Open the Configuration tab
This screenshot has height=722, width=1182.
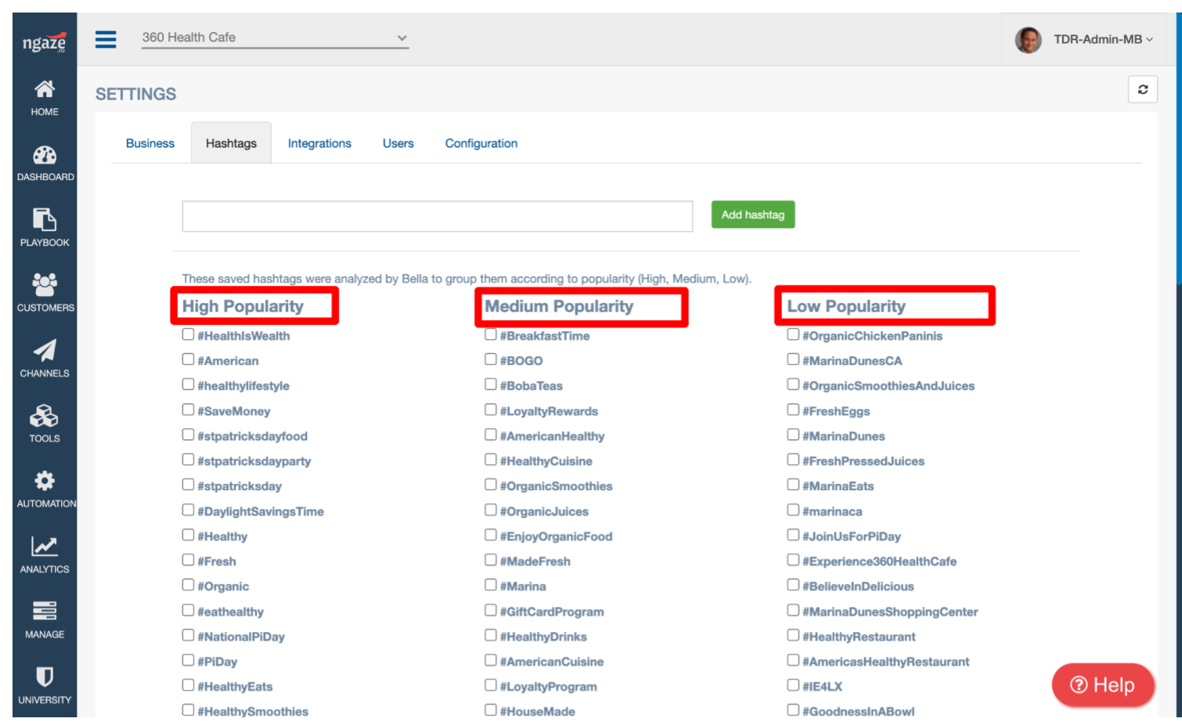click(x=481, y=143)
